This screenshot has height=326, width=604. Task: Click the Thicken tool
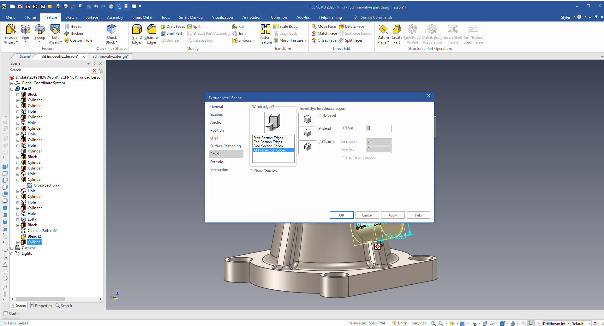click(x=74, y=33)
